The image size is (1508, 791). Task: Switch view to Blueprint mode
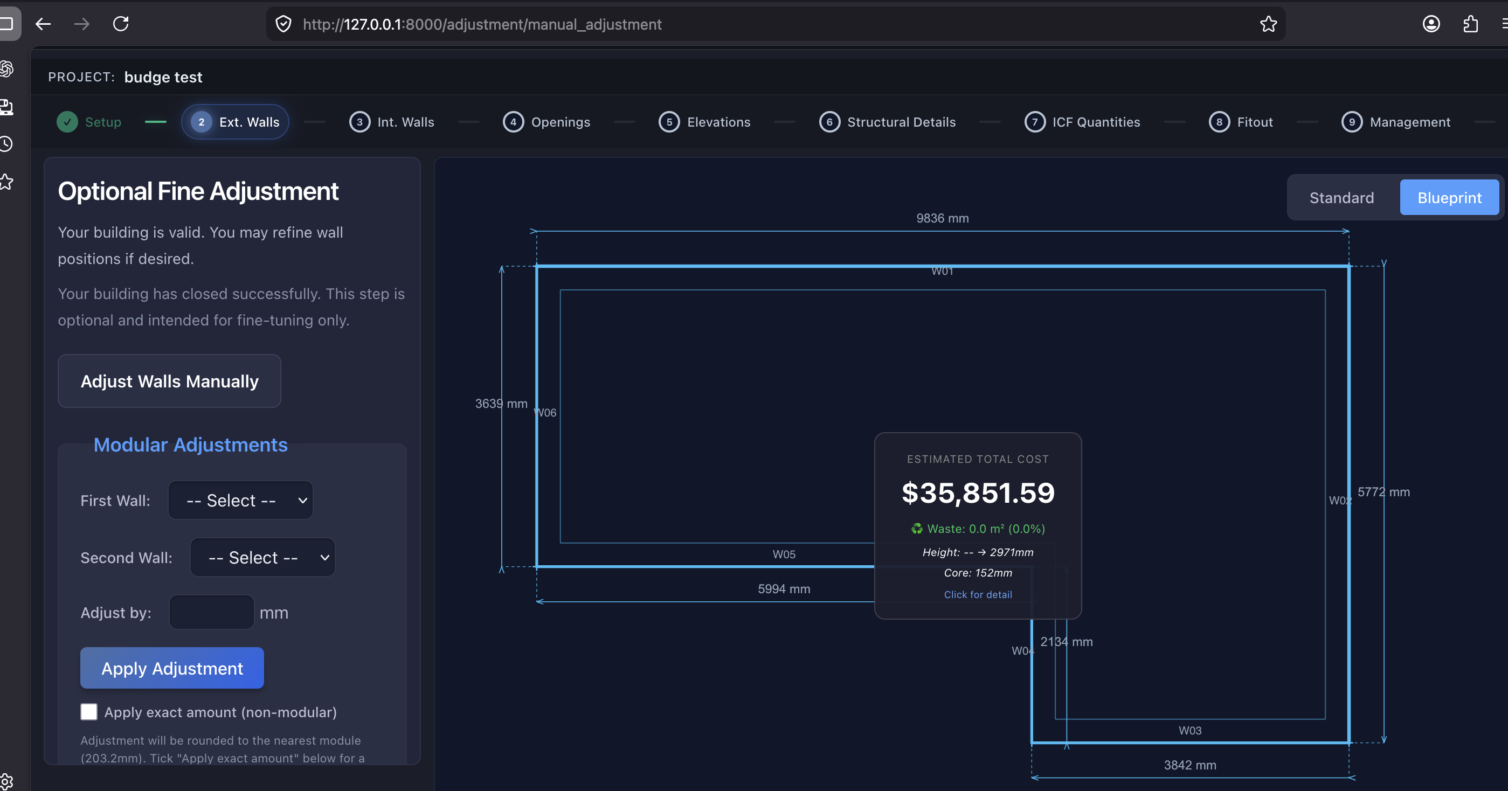click(x=1449, y=198)
